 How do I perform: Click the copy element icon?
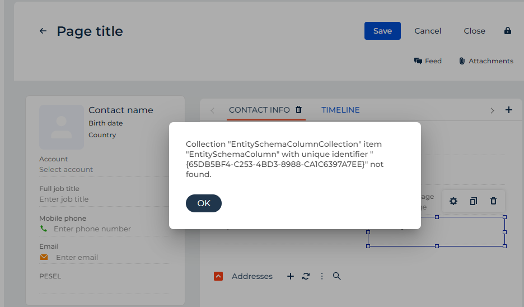point(474,201)
